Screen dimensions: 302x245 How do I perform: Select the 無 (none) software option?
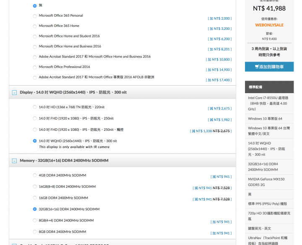coord(35,6)
